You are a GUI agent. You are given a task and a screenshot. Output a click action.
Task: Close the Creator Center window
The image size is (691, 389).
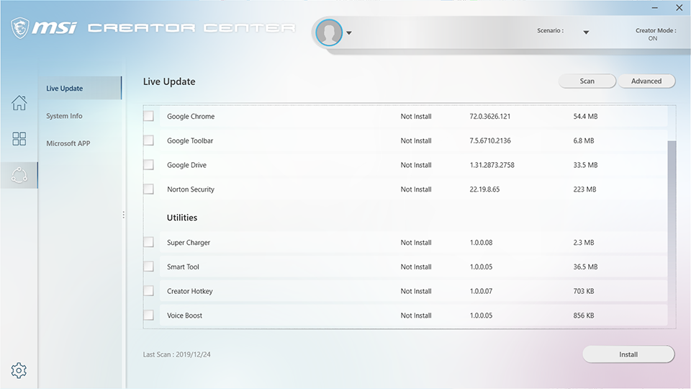click(679, 7)
